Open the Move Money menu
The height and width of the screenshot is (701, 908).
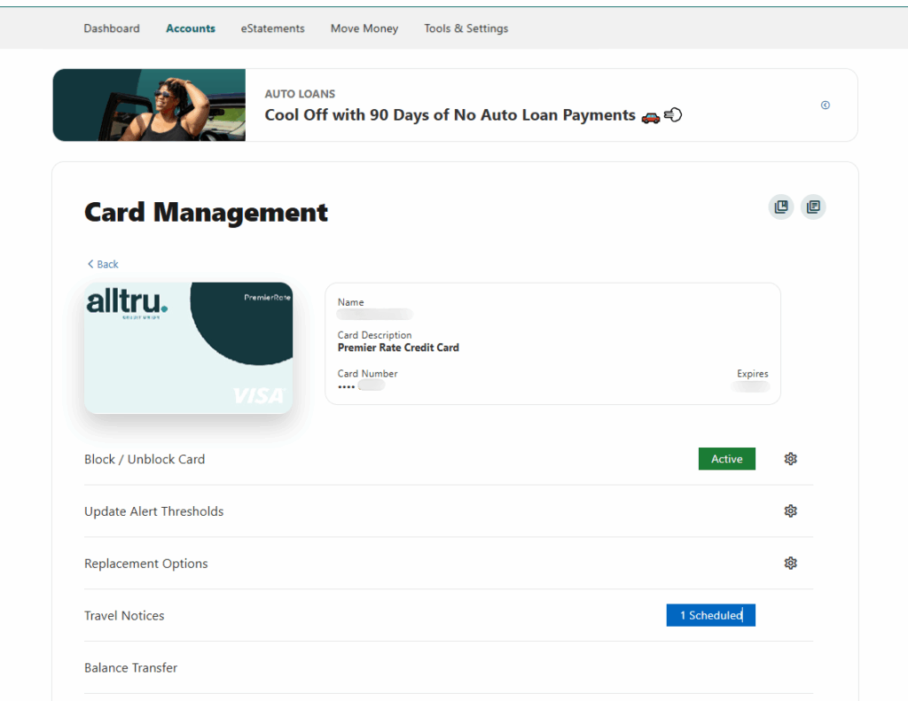[x=364, y=28]
